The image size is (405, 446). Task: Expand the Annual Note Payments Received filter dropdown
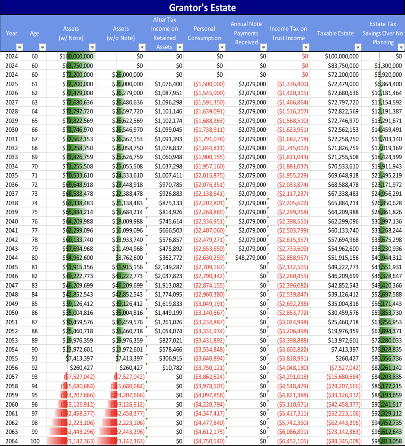coord(265,48)
